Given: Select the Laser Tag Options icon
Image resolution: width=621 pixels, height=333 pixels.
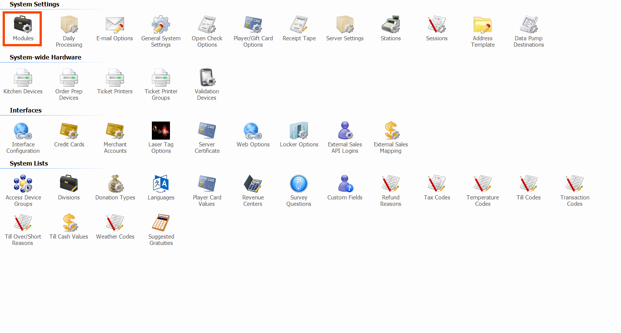Looking at the screenshot, I should (x=161, y=131).
